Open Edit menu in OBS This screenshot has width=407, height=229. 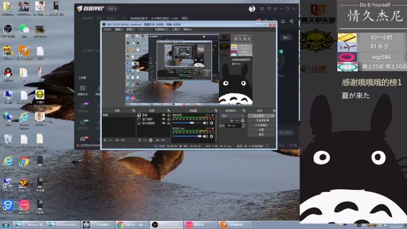[x=119, y=30]
